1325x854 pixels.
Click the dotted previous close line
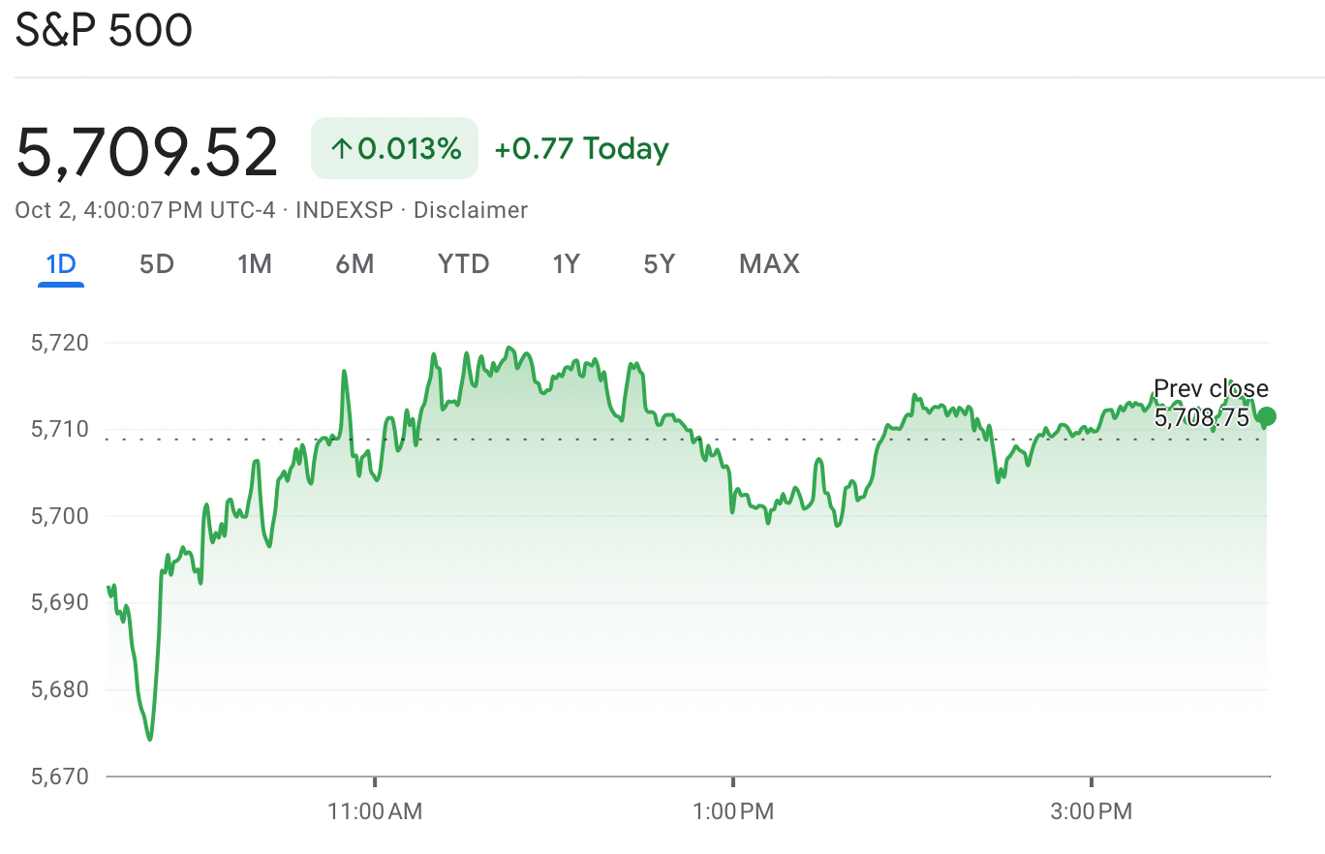[678, 439]
